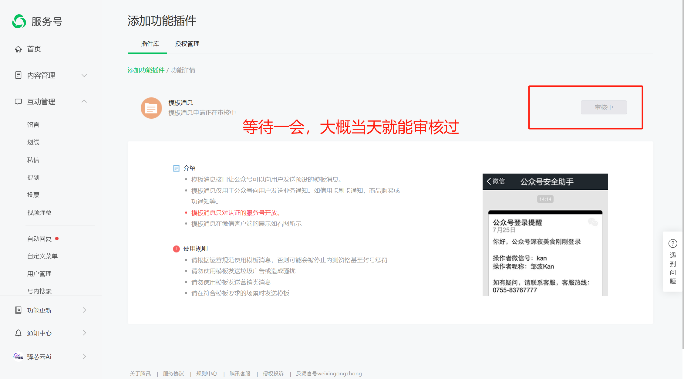
Task: Switch to the 授权管理 tab
Action: point(187,44)
